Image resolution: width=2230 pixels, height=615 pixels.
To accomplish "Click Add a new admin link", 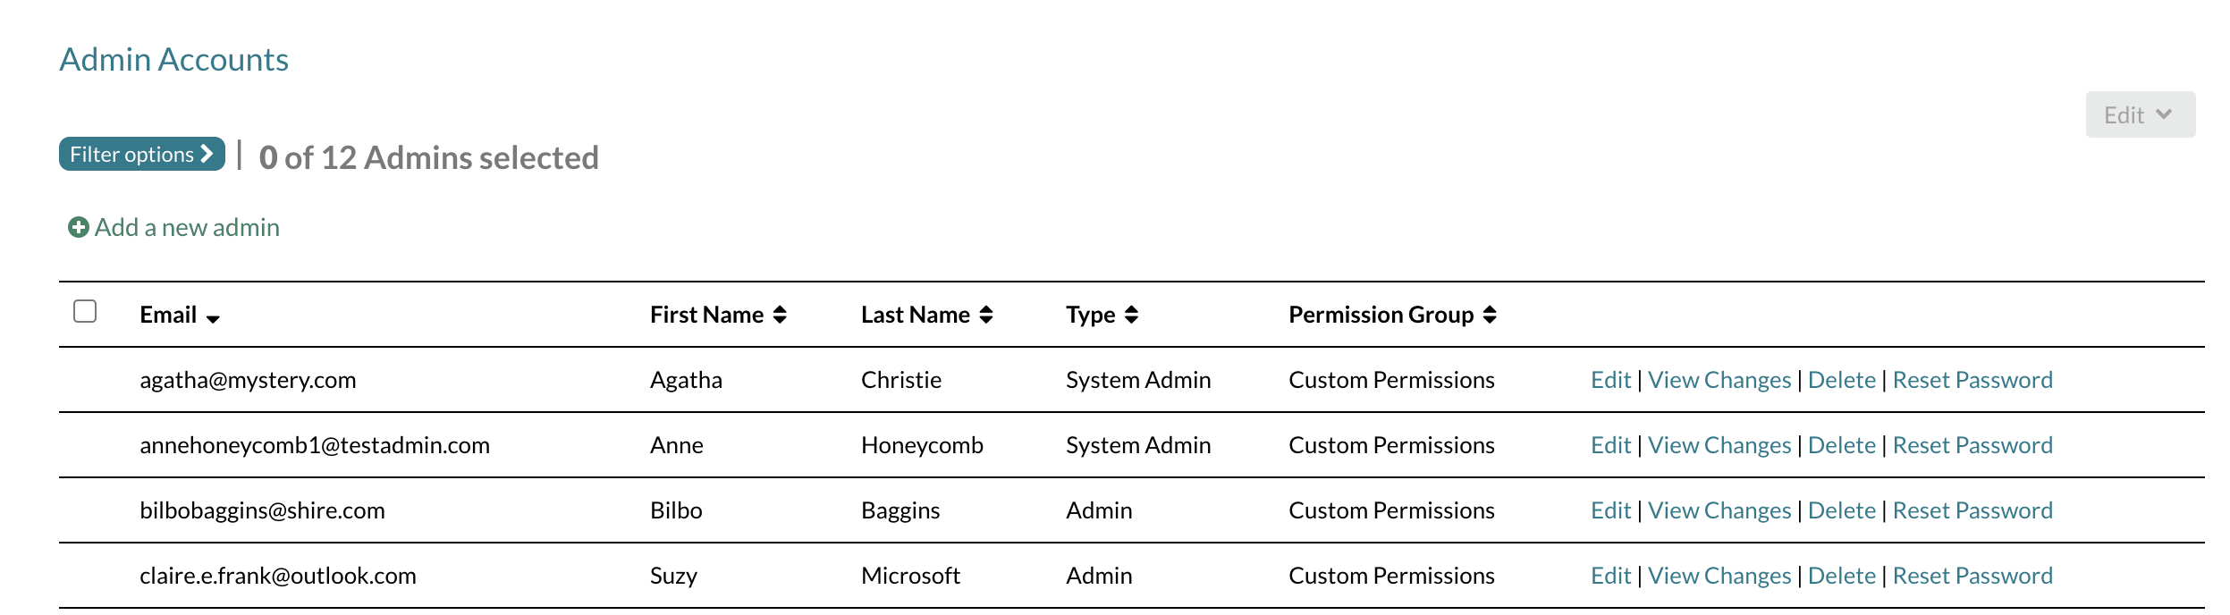I will [x=187, y=228].
